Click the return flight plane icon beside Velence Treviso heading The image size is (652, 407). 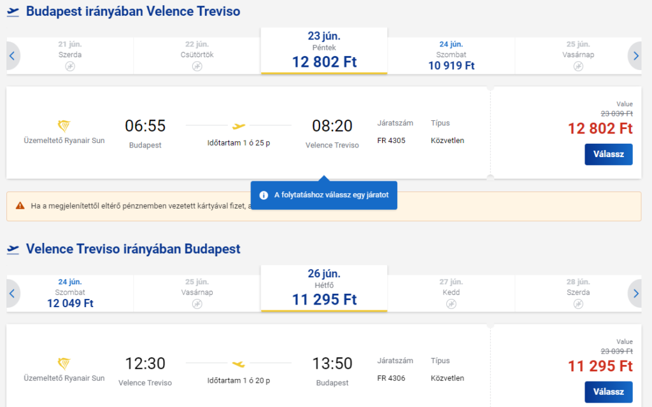click(x=13, y=249)
